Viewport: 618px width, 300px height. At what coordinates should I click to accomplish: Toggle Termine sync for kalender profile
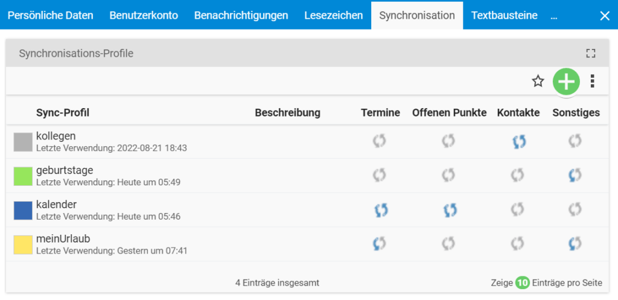click(x=381, y=210)
